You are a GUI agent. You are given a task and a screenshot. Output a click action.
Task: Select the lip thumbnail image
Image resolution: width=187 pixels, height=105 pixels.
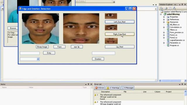(111, 41)
